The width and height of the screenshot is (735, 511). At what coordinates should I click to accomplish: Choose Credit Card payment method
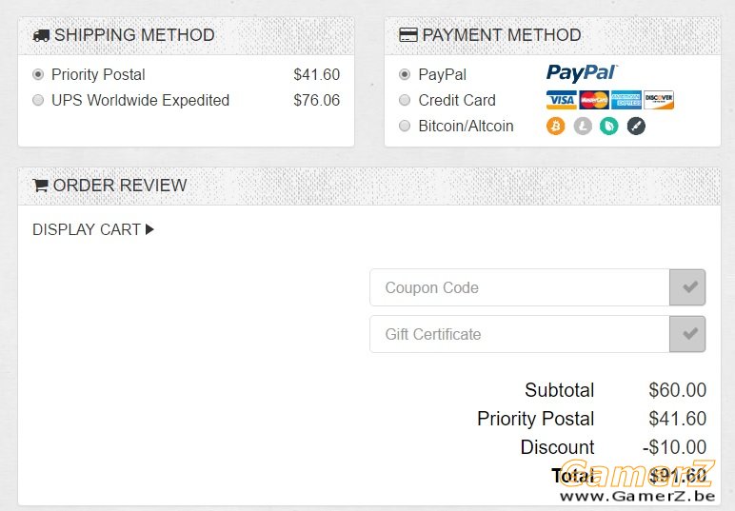click(x=405, y=100)
